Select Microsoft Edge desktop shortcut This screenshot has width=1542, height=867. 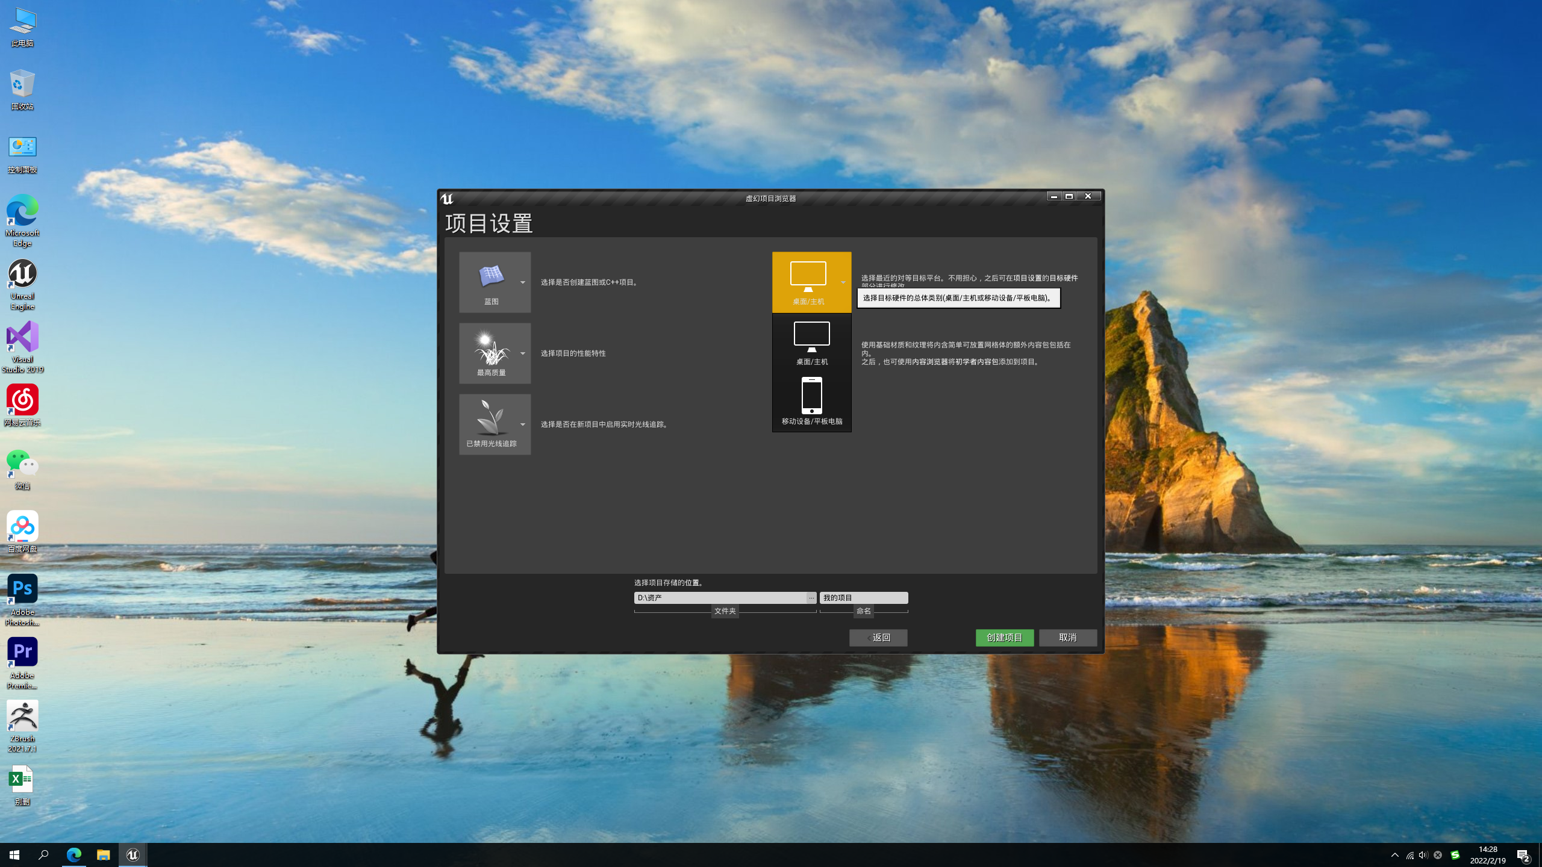click(x=22, y=220)
